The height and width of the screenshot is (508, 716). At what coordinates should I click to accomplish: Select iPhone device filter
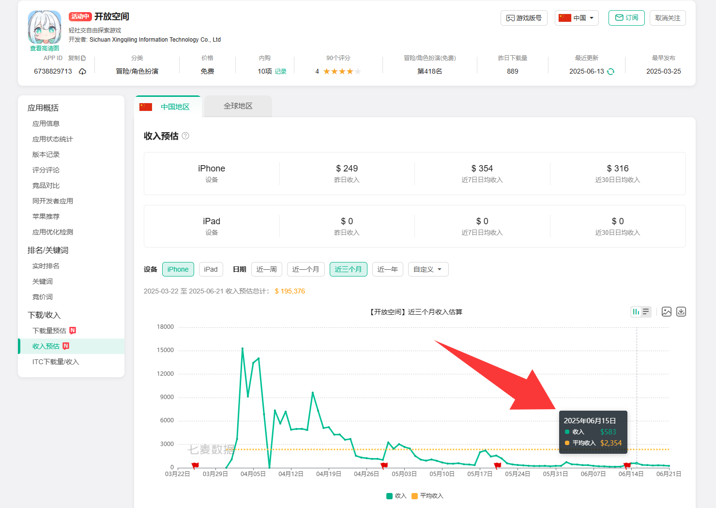point(178,269)
